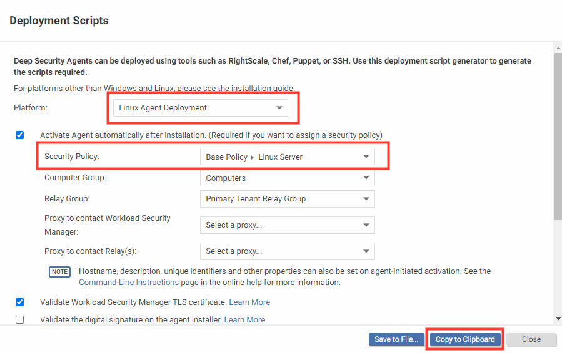Open the Relay Group dropdown
562x353 pixels.
(x=288, y=199)
